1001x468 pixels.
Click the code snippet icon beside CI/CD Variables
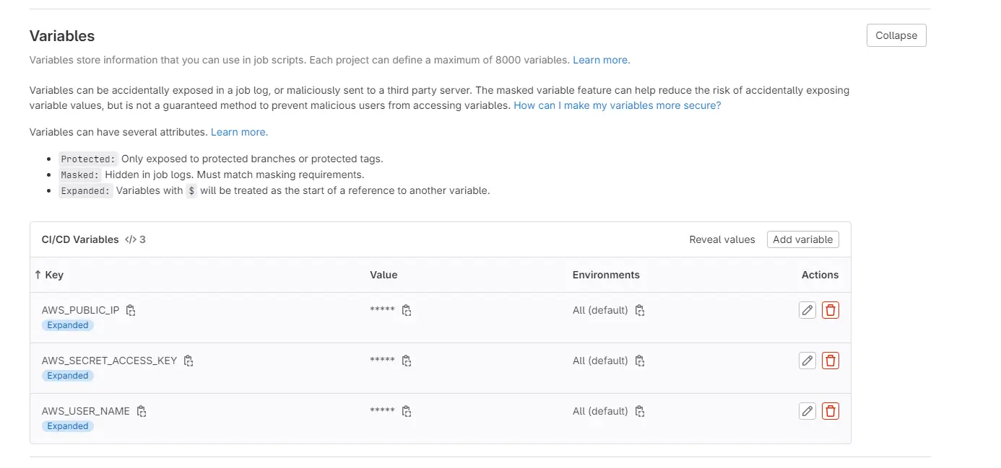[129, 239]
